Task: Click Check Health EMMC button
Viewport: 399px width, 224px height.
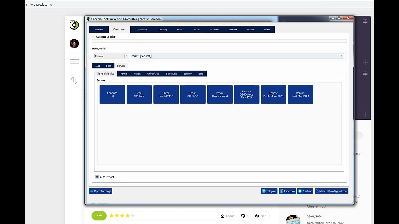Action: click(166, 94)
